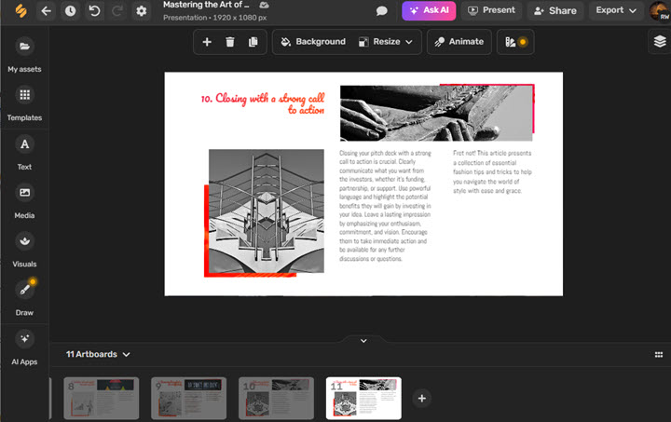The image size is (671, 422).
Task: Open the settings gear in top bar
Action: pos(141,11)
